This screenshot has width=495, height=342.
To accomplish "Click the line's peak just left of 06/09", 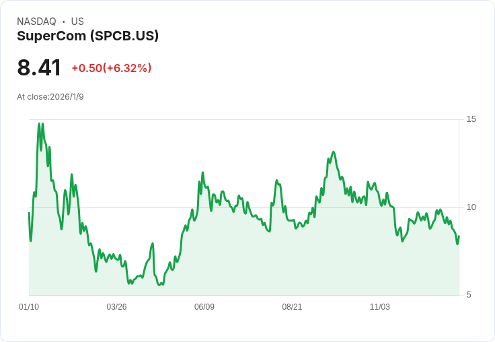I will tap(202, 172).
